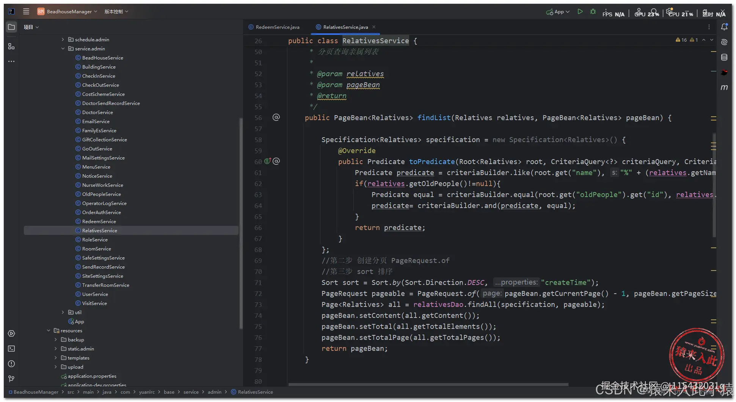
Task: Click the override gutter icon on line 60
Action: click(267, 161)
